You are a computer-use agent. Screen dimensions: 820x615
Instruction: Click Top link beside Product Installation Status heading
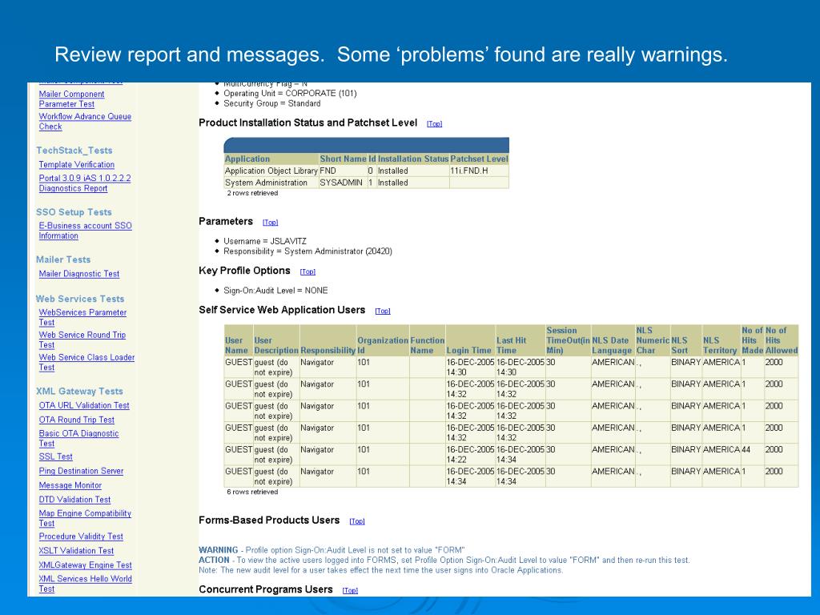[x=434, y=124]
